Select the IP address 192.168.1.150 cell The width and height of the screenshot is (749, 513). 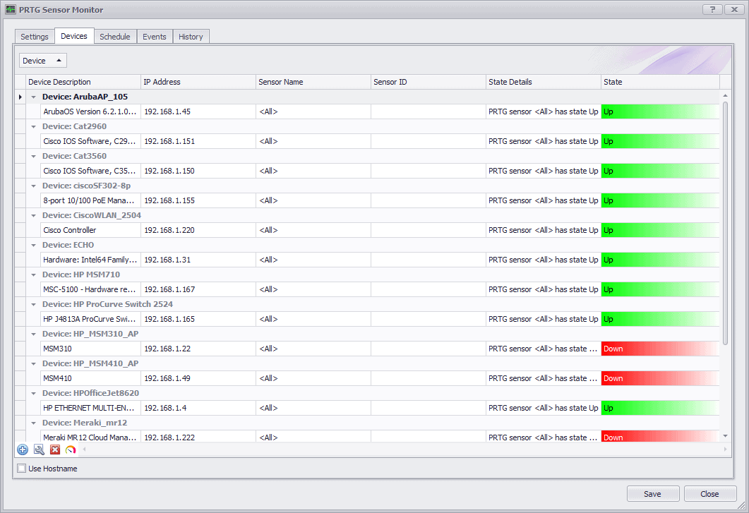[198, 171]
